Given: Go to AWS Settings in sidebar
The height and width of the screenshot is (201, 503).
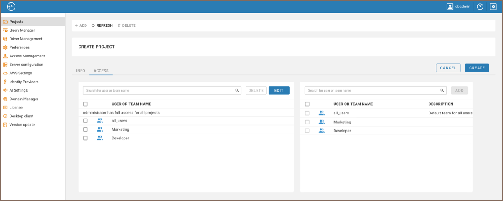Looking at the screenshot, I should click(20, 73).
